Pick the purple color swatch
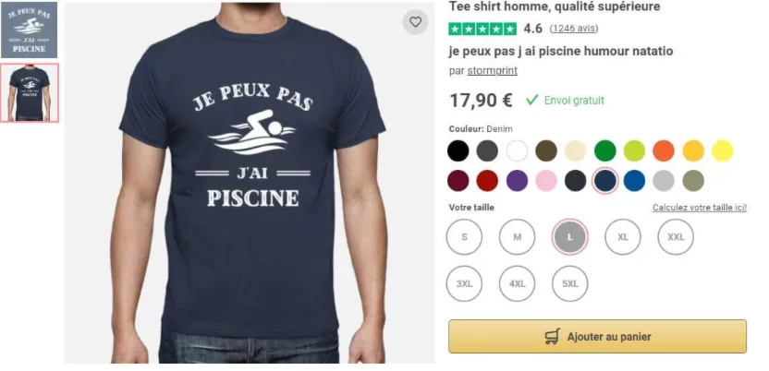 517,181
